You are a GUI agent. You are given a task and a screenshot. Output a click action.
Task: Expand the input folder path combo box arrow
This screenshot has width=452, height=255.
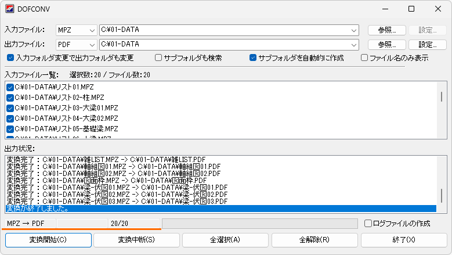point(354,30)
